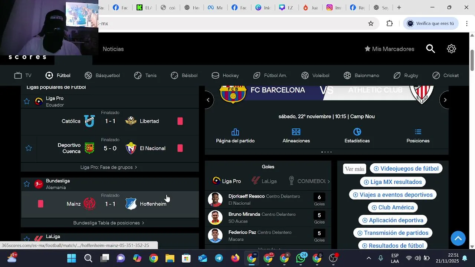Image resolution: width=475 pixels, height=267 pixels.
Task: Switch to the Instagram browser tab
Action: pyautogui.click(x=333, y=7)
